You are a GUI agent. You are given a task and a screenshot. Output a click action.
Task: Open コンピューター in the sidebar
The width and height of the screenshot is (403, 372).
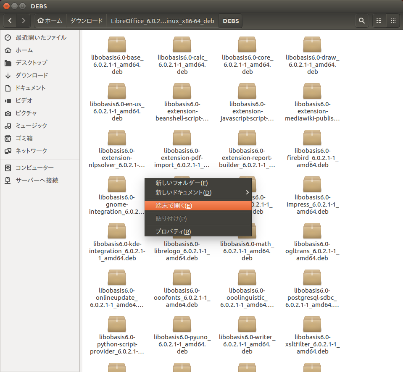point(40,168)
